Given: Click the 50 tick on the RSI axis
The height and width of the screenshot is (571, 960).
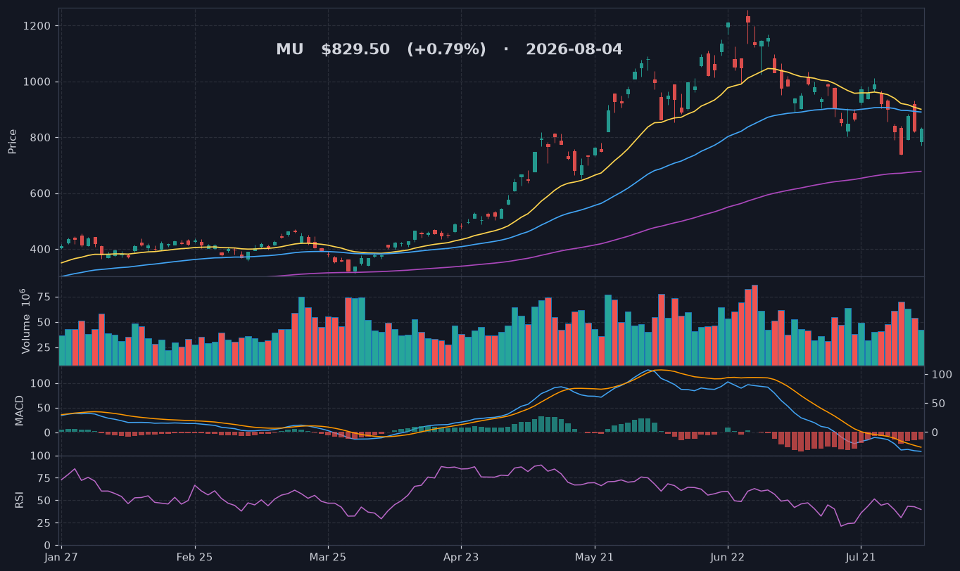Looking at the screenshot, I should pos(44,501).
